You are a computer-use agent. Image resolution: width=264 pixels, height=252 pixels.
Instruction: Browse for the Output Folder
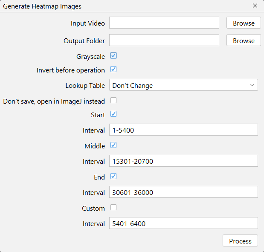point(244,40)
